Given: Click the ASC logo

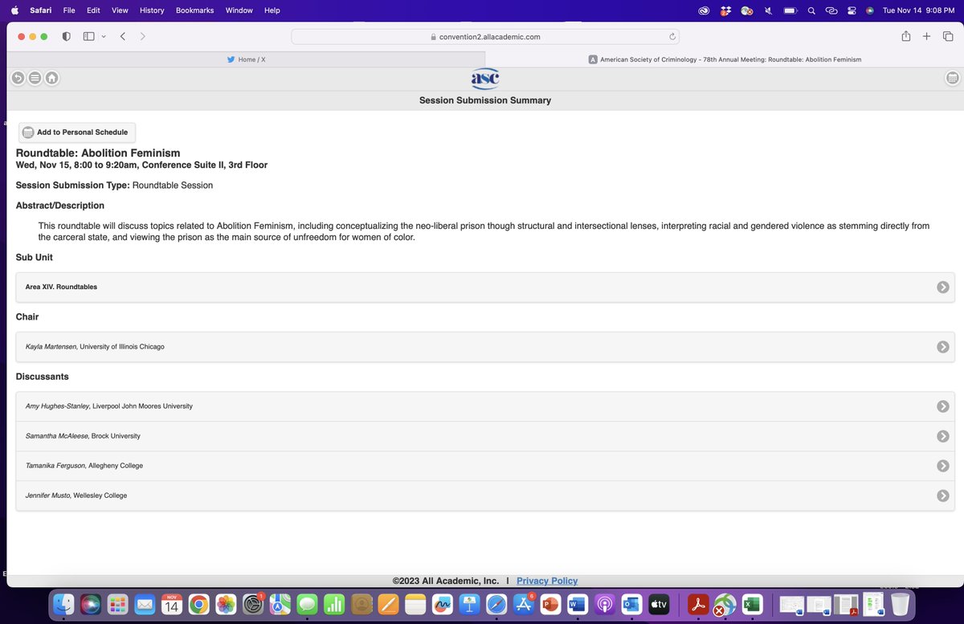Looking at the screenshot, I should click(485, 78).
